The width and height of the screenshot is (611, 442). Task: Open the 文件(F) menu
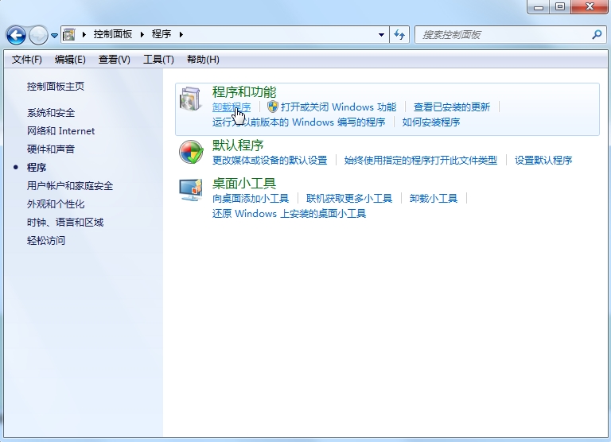coord(26,60)
